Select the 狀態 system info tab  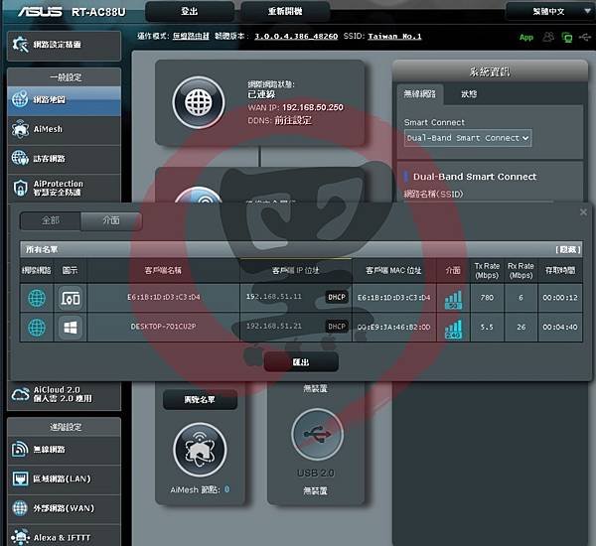click(x=469, y=94)
